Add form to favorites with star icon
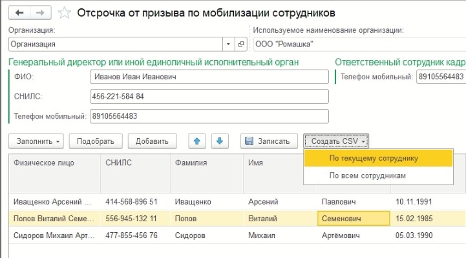Viewport: 466px width, 258px height. [64, 13]
